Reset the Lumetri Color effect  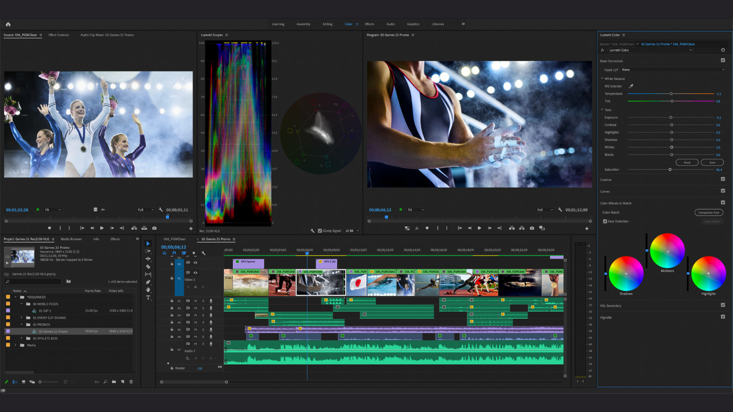[x=723, y=50]
